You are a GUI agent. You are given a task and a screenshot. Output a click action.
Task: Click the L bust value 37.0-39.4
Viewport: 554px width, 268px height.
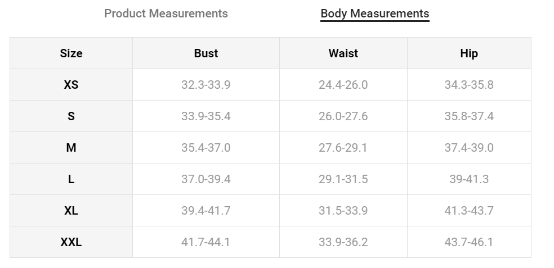(205, 179)
